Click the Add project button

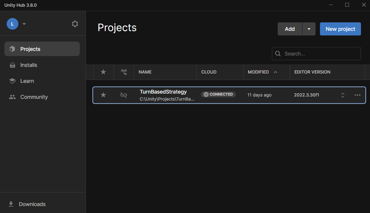pos(290,29)
